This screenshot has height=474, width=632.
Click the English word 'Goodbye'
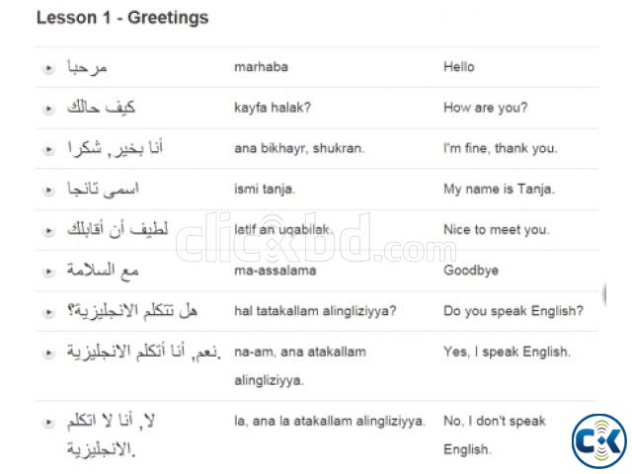point(471,270)
